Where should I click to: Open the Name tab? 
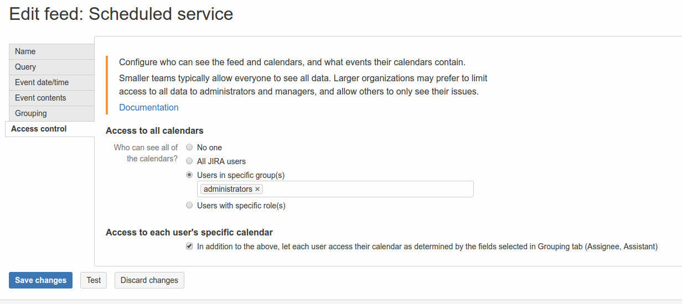(x=51, y=51)
